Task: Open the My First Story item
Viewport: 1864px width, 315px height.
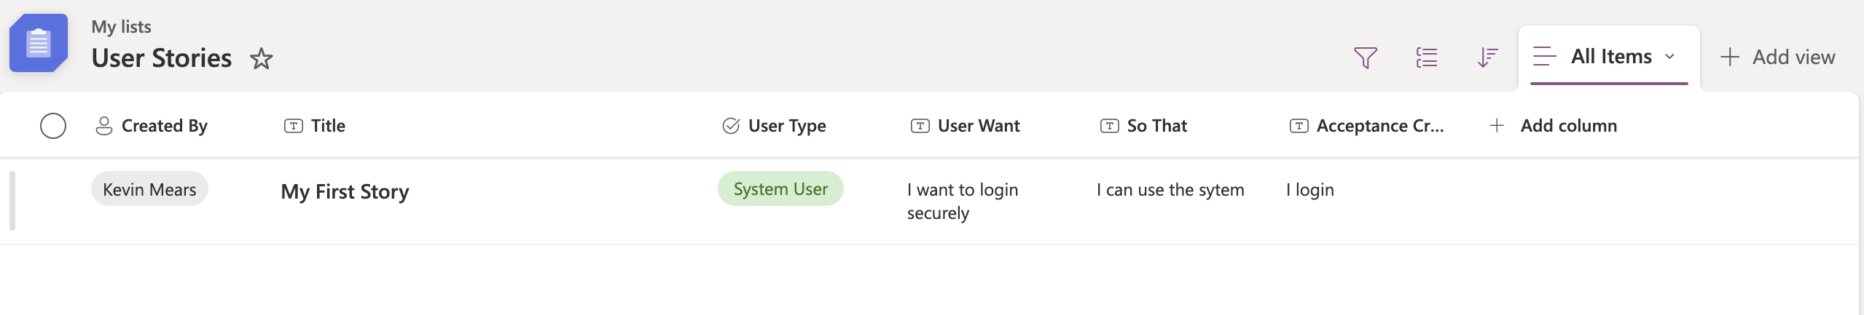Action: pos(345,191)
